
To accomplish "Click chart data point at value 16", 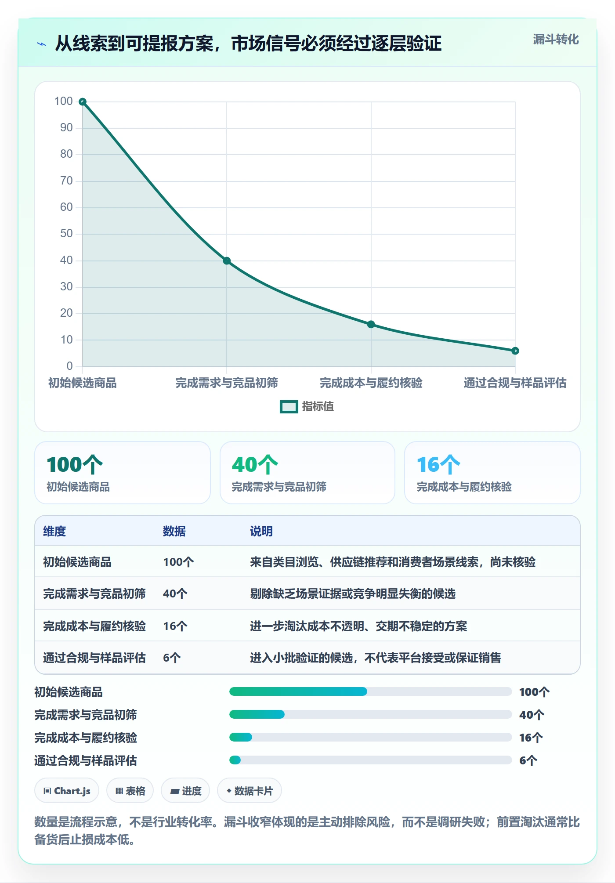I will [371, 325].
